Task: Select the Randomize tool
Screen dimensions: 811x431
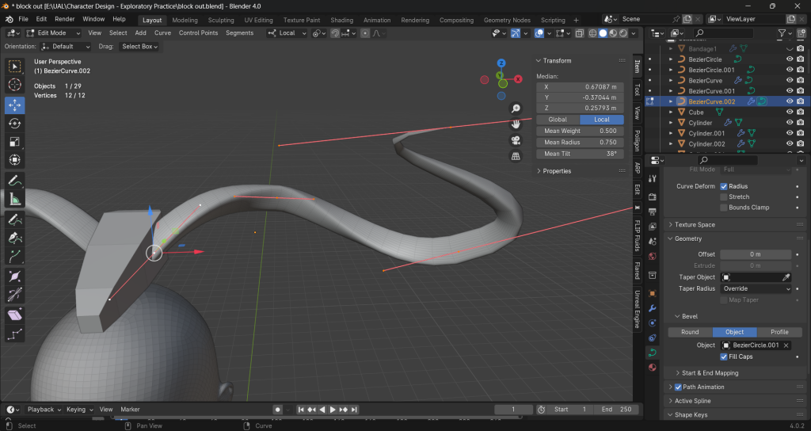Action: coord(14,334)
